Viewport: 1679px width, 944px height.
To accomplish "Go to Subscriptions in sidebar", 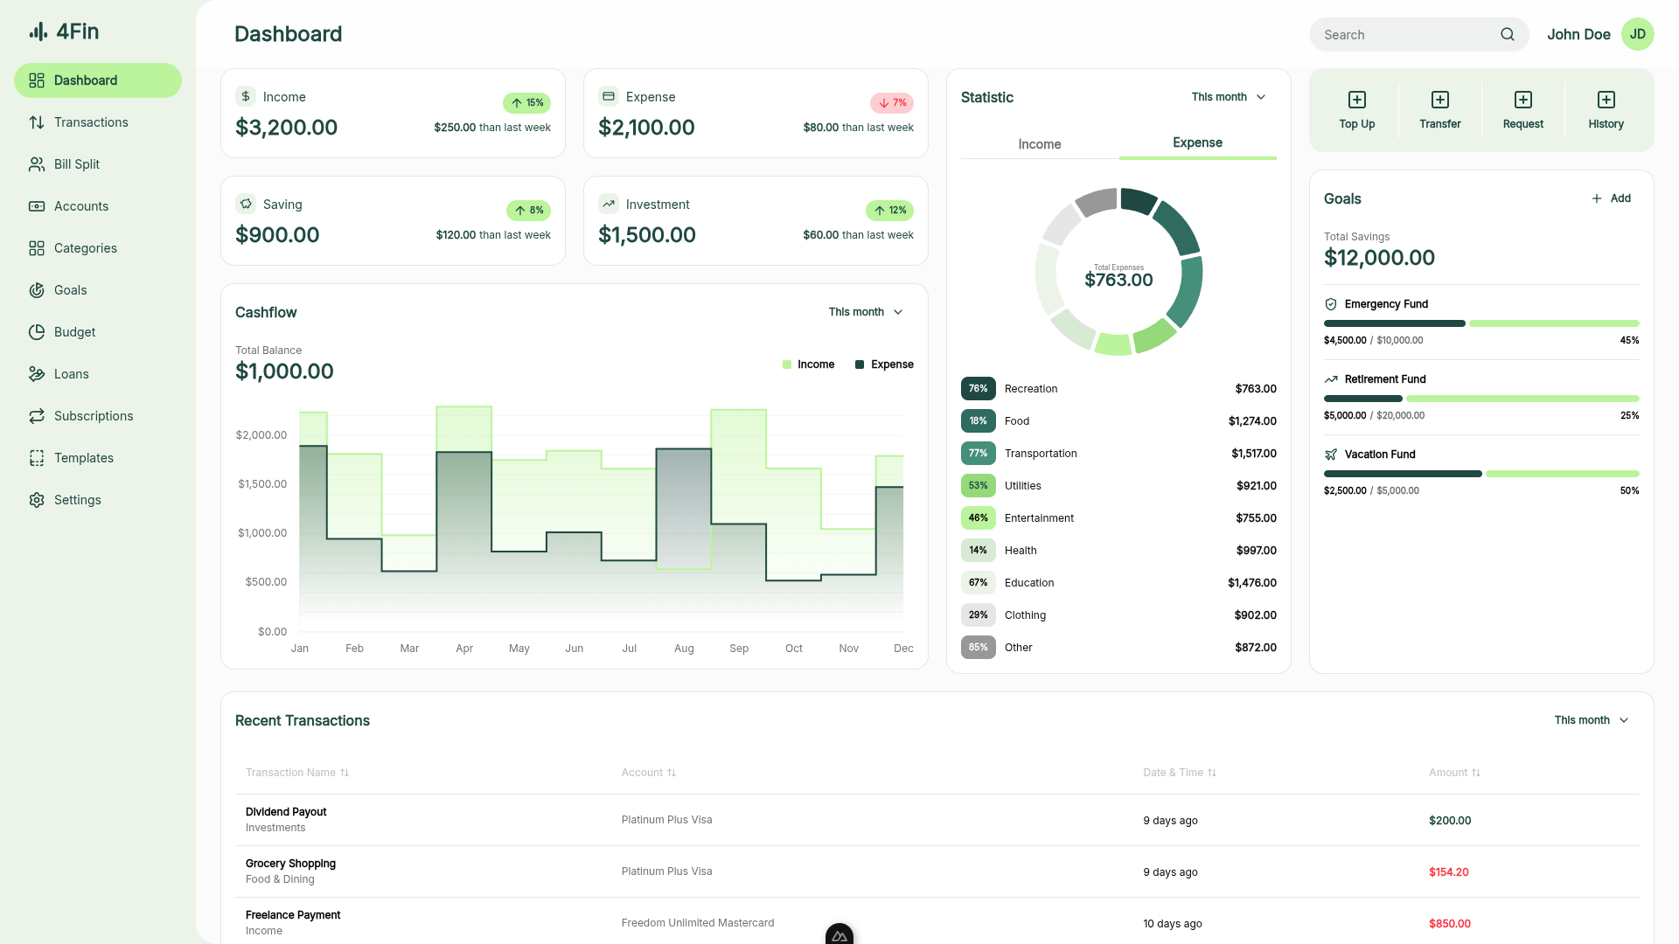I will (94, 416).
